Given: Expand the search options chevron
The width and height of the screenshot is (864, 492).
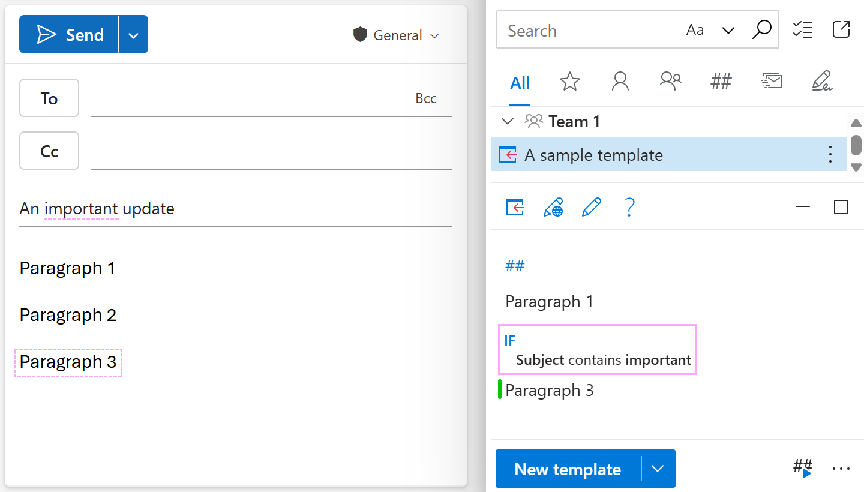Looking at the screenshot, I should (x=728, y=31).
